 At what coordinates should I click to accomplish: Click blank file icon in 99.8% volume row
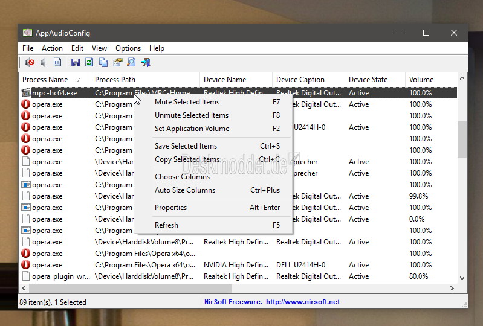(x=26, y=196)
